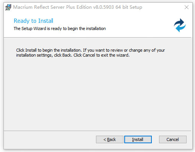
Task: Click empty footer area left of Back button
Action: (50, 139)
